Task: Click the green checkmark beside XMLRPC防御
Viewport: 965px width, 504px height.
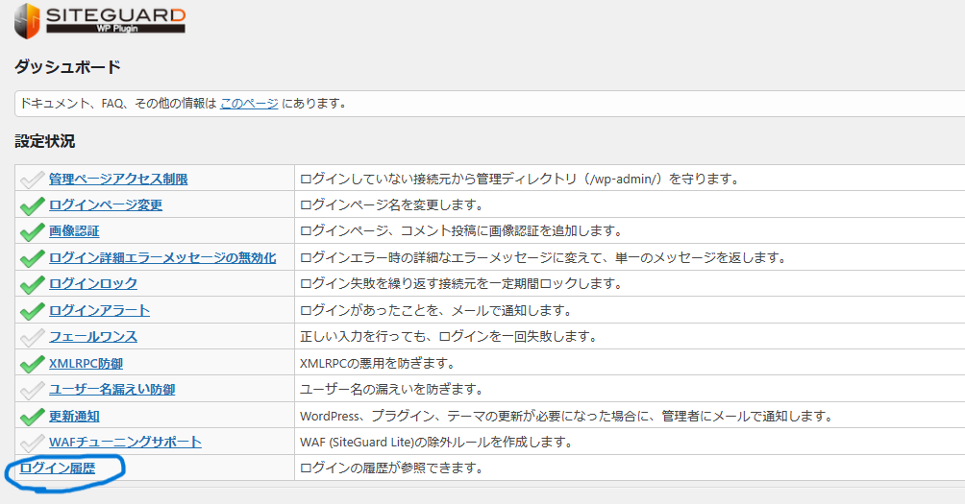Action: (x=32, y=364)
